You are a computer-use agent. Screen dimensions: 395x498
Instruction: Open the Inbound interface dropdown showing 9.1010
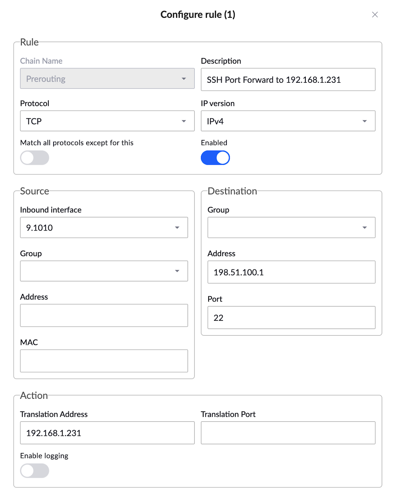click(x=104, y=228)
